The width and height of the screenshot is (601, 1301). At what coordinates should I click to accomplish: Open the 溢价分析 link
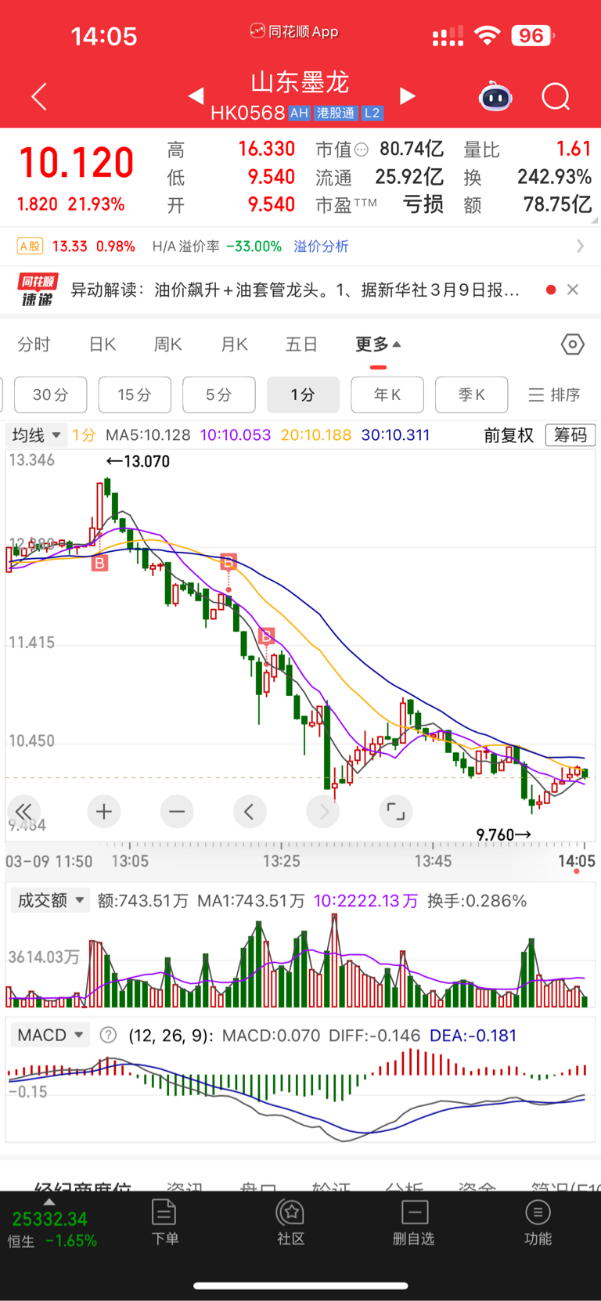[321, 246]
